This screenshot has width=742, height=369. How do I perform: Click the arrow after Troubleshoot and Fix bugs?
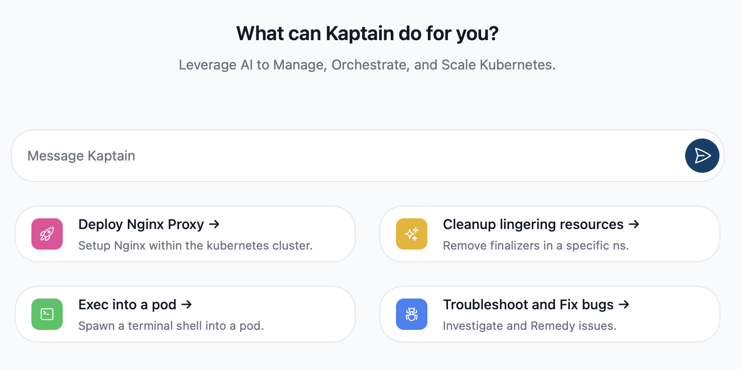(x=623, y=305)
